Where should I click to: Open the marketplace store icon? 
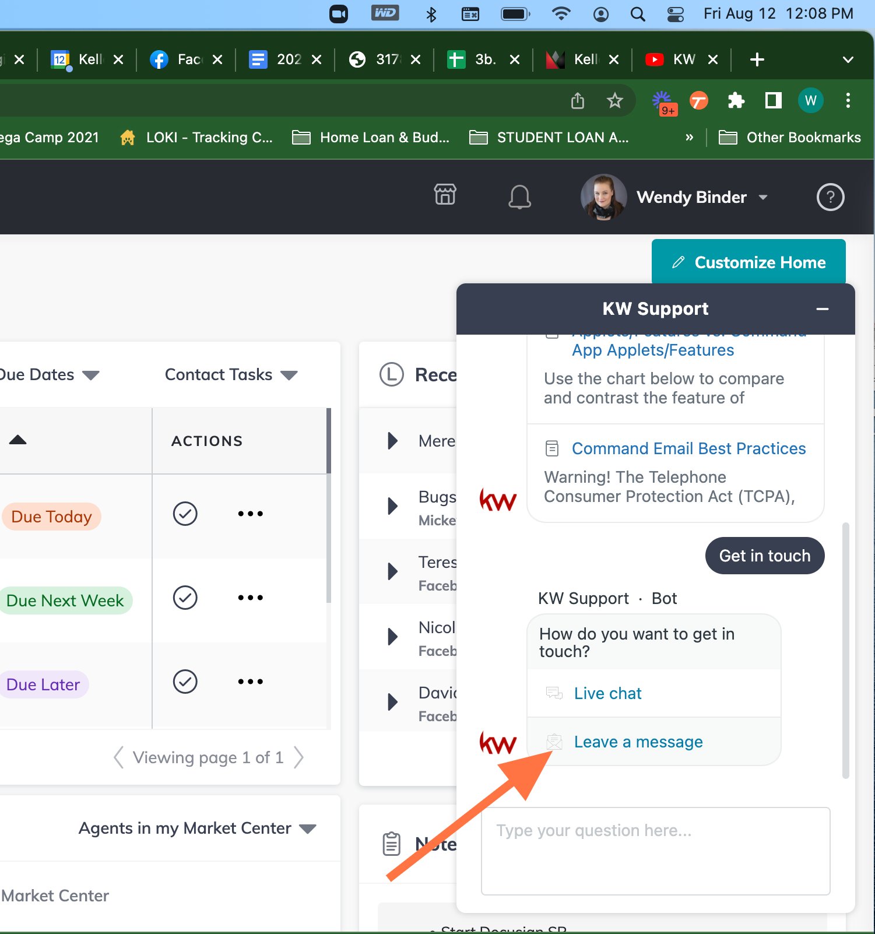(445, 195)
